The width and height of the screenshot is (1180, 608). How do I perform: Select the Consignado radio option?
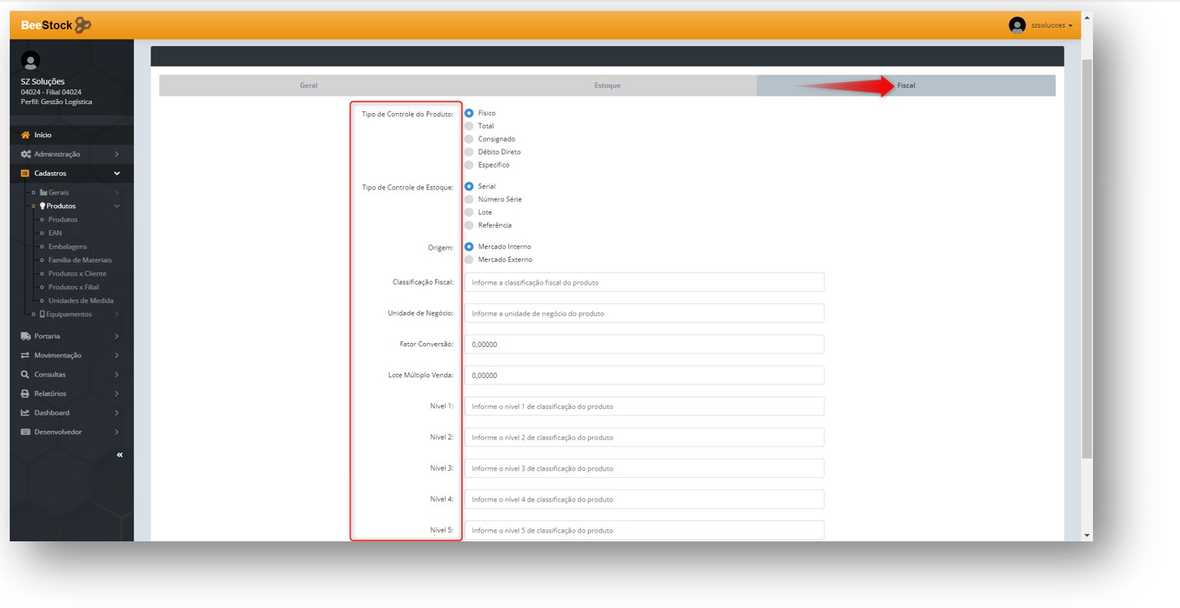(x=469, y=139)
